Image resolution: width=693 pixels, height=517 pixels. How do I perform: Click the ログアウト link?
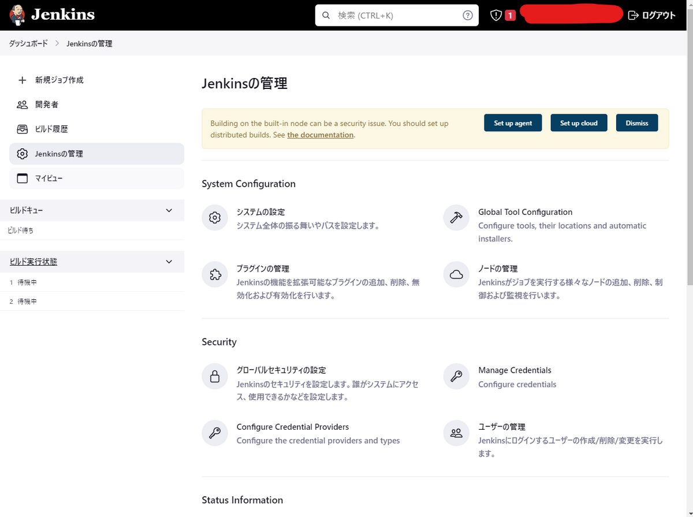659,16
